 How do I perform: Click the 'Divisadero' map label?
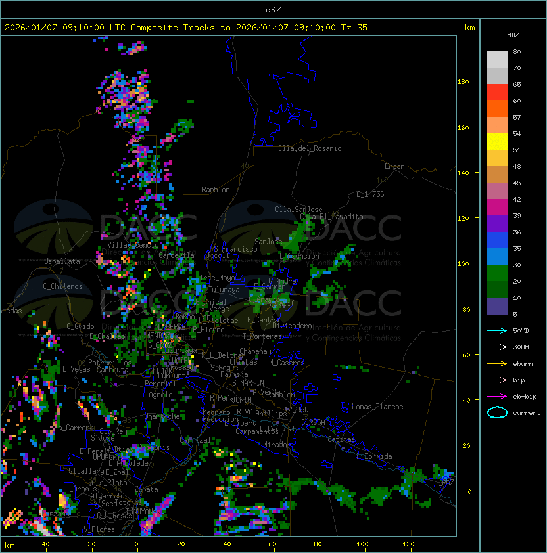(292, 326)
